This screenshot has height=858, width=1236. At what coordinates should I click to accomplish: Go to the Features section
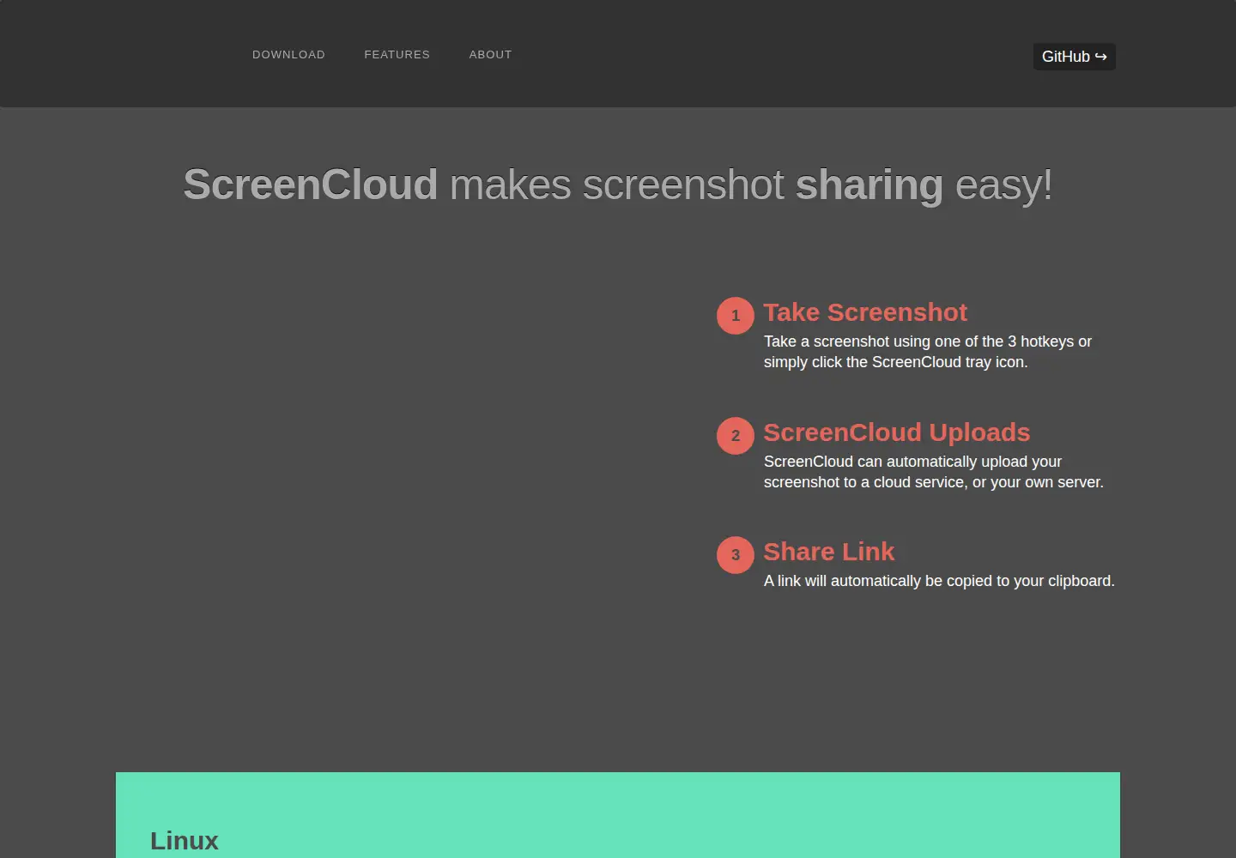(397, 55)
